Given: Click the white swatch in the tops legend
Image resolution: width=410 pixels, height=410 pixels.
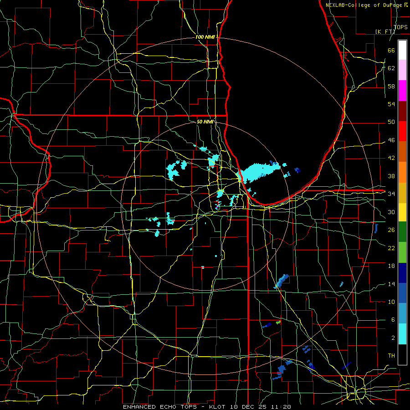Looking at the screenshot, I should (x=402, y=50).
